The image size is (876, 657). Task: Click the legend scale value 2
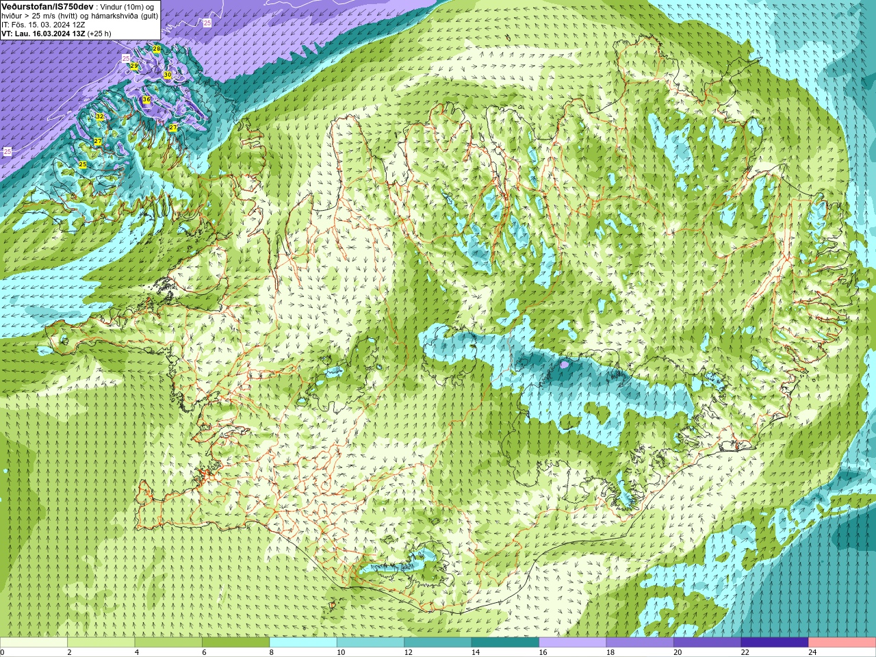pyautogui.click(x=69, y=653)
